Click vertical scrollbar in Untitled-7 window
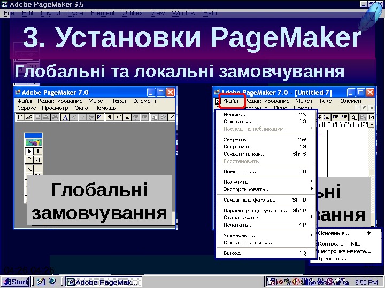 click(372, 174)
